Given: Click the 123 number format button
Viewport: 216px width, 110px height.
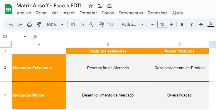Looking at the screenshot, I should tap(111, 24).
